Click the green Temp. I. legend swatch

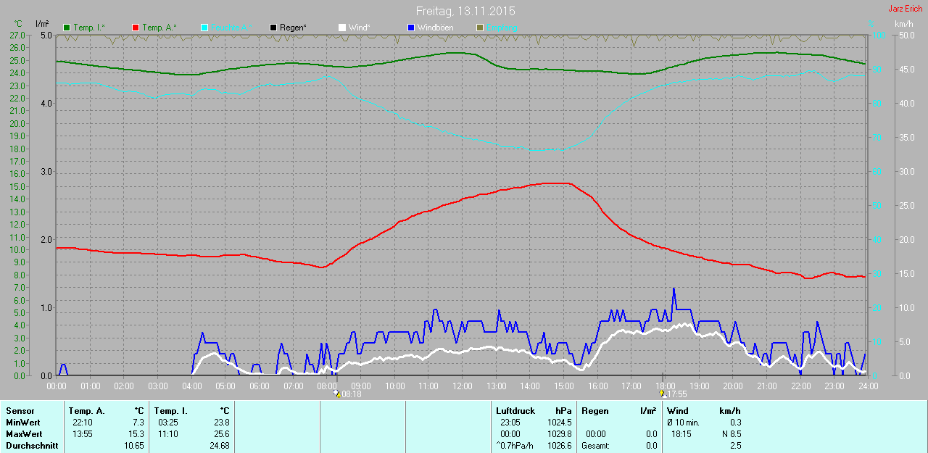coord(67,28)
